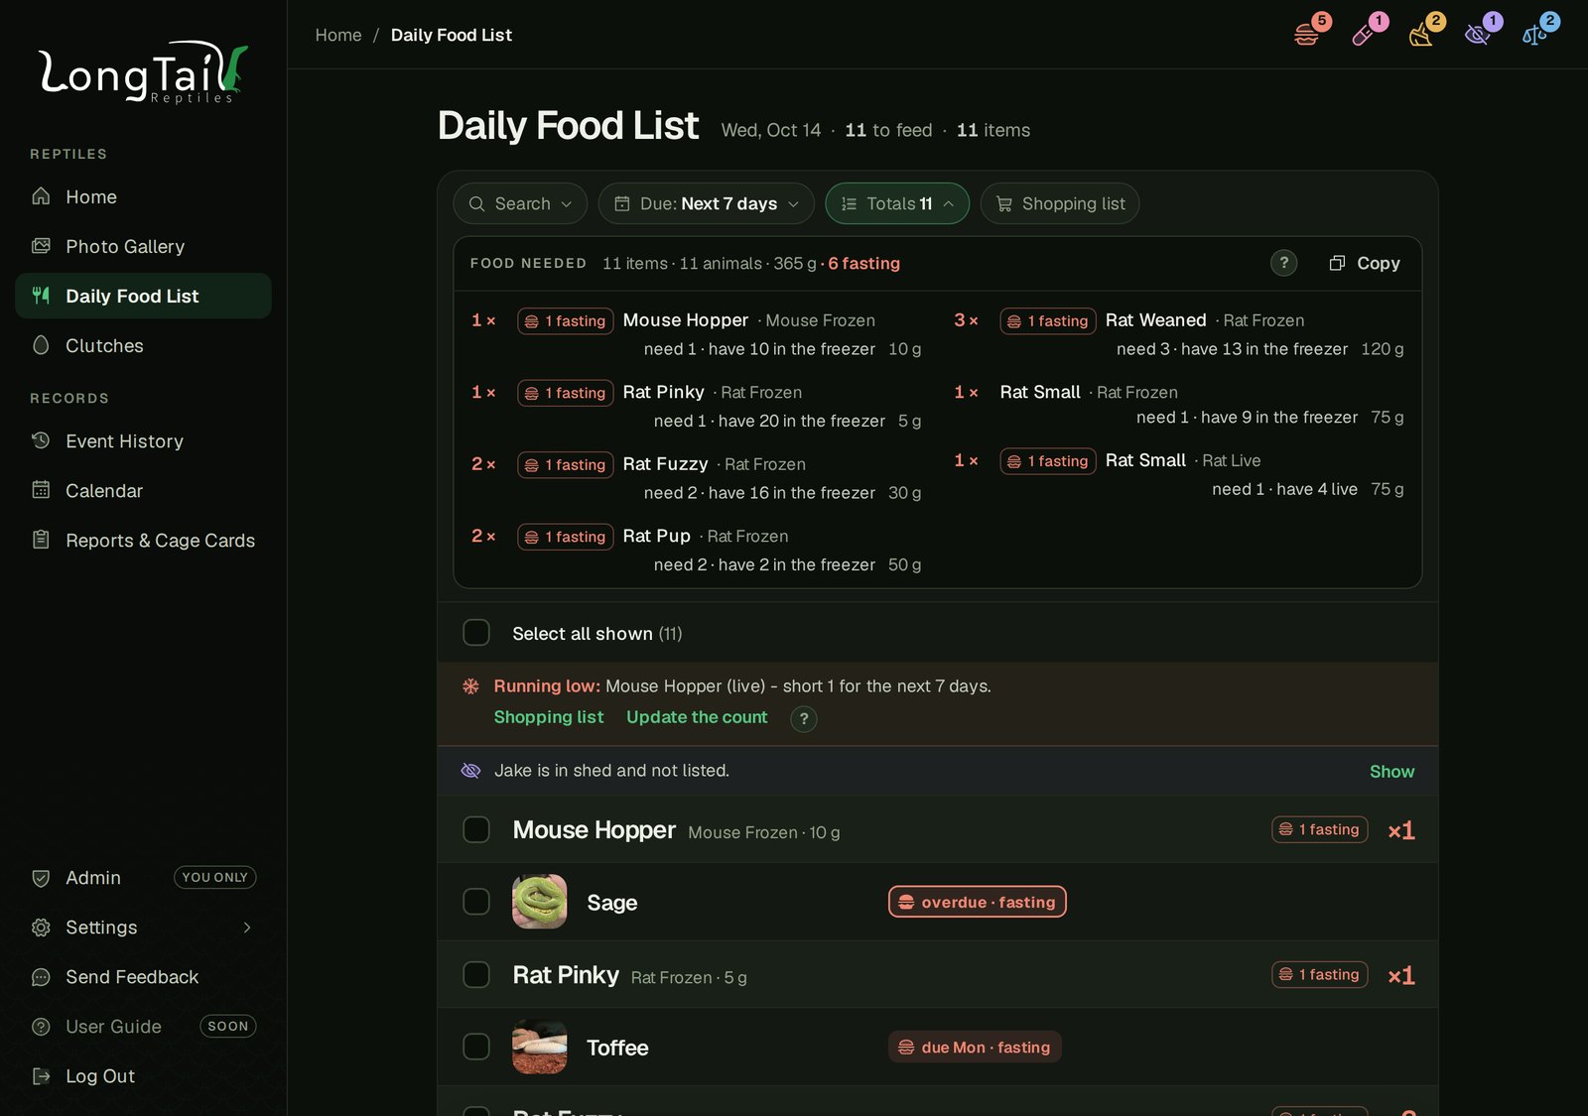Viewport: 1588px width, 1116px height.
Task: Click the 6 fasting summary text
Action: pos(864,263)
